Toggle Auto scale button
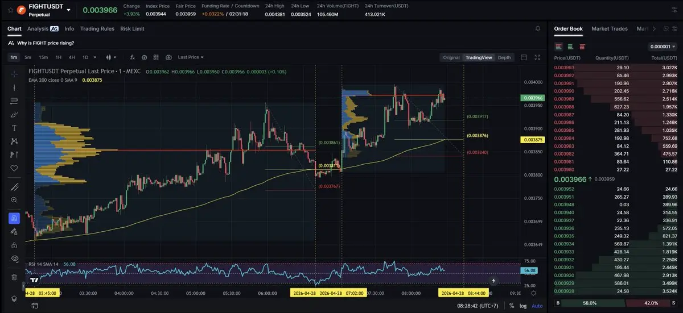This screenshot has height=313, width=683. click(x=537, y=306)
